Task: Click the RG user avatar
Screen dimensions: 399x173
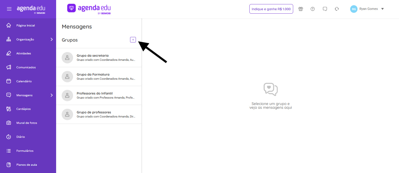Action: click(x=354, y=9)
